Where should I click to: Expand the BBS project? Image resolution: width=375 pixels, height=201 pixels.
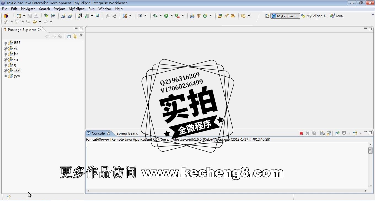pyautogui.click(x=5, y=43)
